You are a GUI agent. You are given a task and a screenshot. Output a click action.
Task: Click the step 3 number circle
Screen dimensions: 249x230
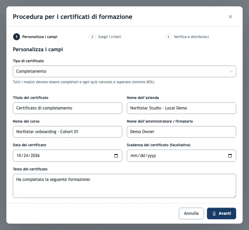pyautogui.click(x=168, y=37)
